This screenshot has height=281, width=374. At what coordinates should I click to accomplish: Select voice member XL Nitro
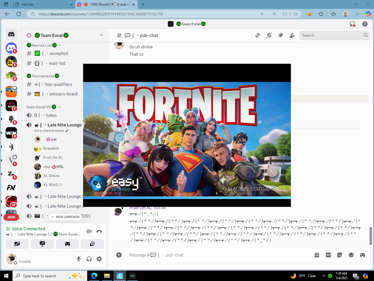click(52, 185)
